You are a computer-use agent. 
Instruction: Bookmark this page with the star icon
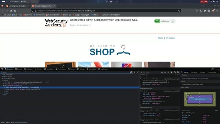click(179, 11)
